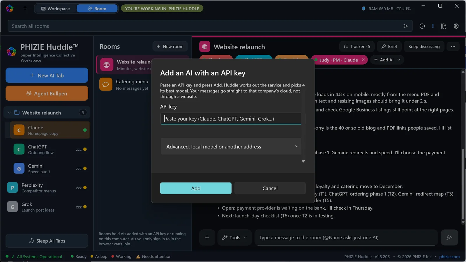Click the plus attach button beside Tools

click(207, 237)
